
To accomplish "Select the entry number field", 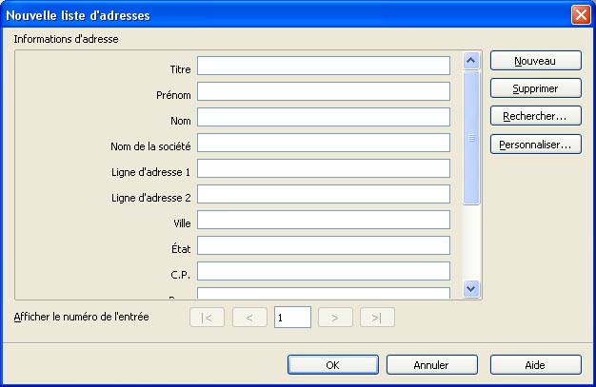I will [x=292, y=318].
